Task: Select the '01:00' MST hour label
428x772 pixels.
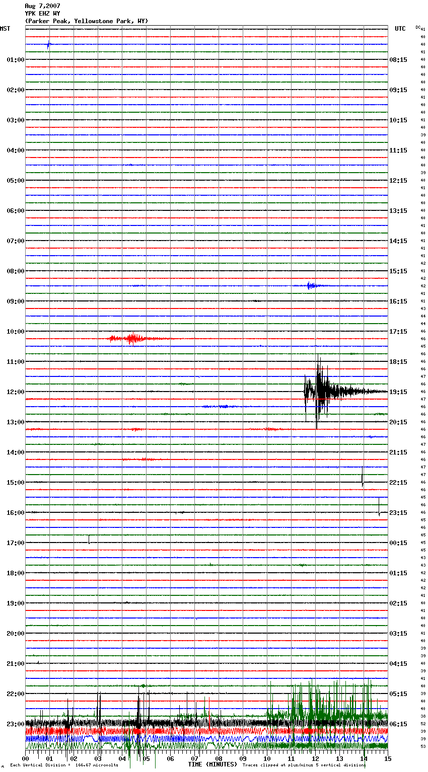Action: click(16, 60)
